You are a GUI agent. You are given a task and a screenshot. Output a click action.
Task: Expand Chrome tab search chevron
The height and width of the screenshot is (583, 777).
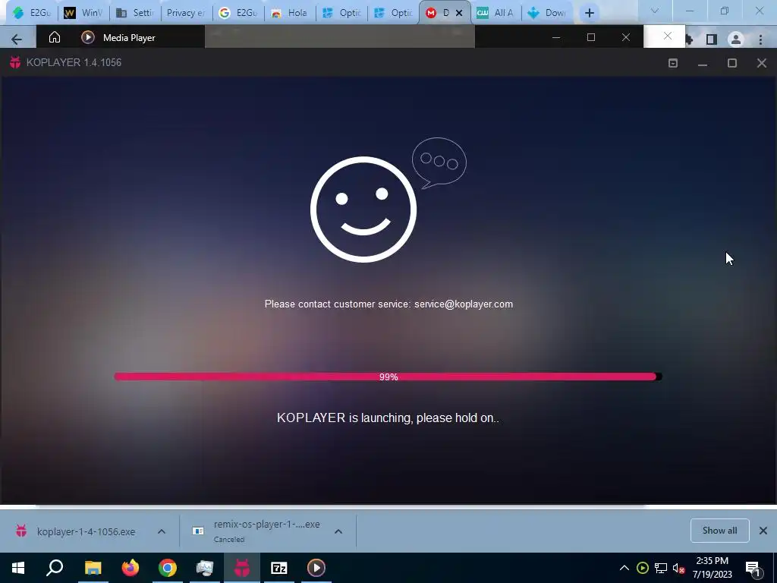[655, 11]
